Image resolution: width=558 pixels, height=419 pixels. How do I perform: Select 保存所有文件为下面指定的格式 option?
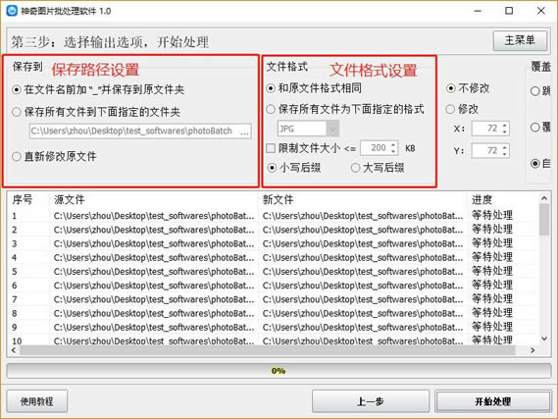click(271, 109)
